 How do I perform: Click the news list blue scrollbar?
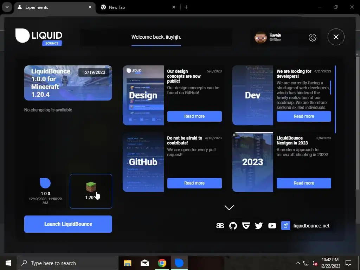tap(335, 99)
